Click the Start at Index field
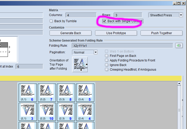The image size is (187, 129). [29, 67]
